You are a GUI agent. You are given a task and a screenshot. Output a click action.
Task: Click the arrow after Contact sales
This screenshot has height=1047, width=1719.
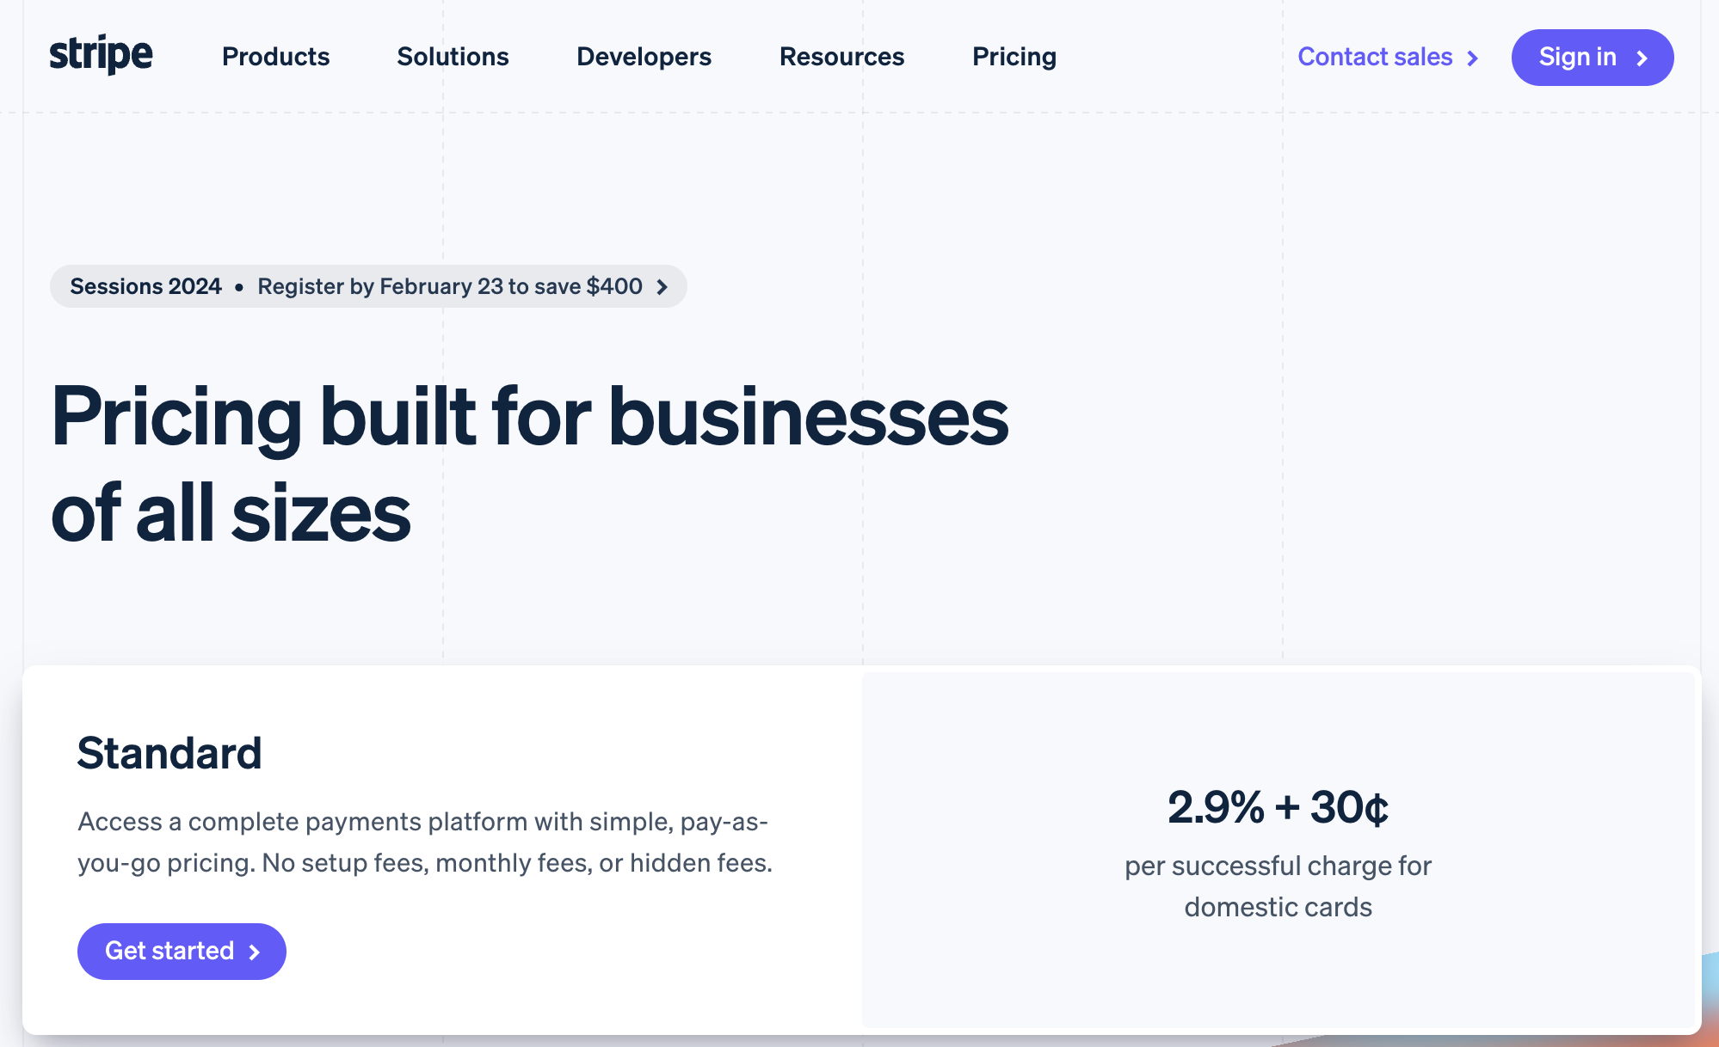coord(1472,58)
